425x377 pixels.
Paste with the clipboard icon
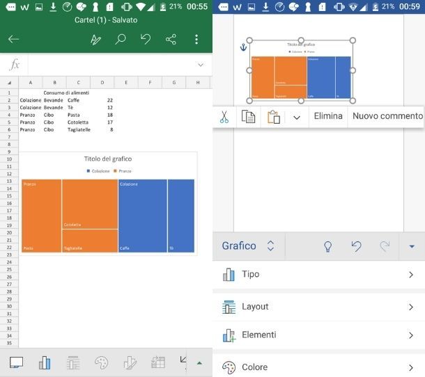(x=274, y=117)
